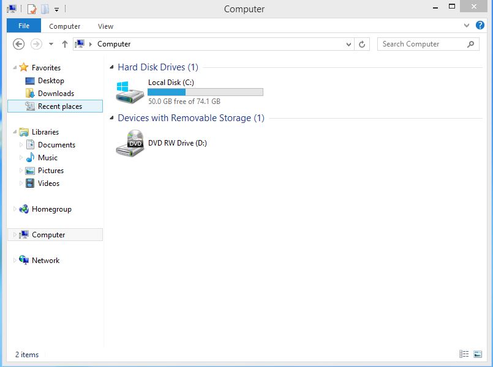Click the address bar breadcrumb arrow before Computer
493x367 pixels.
click(91, 44)
